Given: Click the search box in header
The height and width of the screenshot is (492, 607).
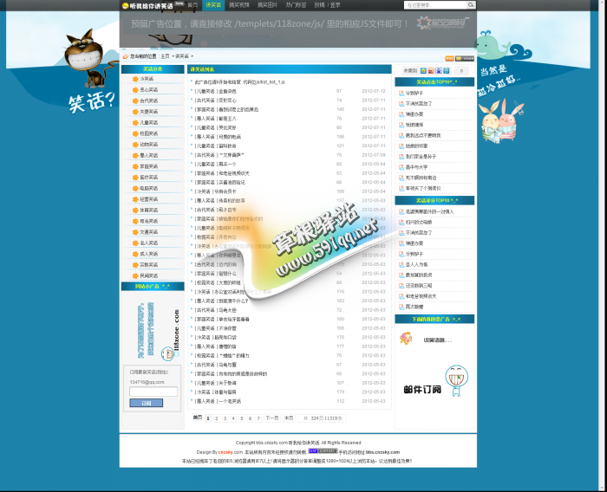Looking at the screenshot, I should click(428, 5).
